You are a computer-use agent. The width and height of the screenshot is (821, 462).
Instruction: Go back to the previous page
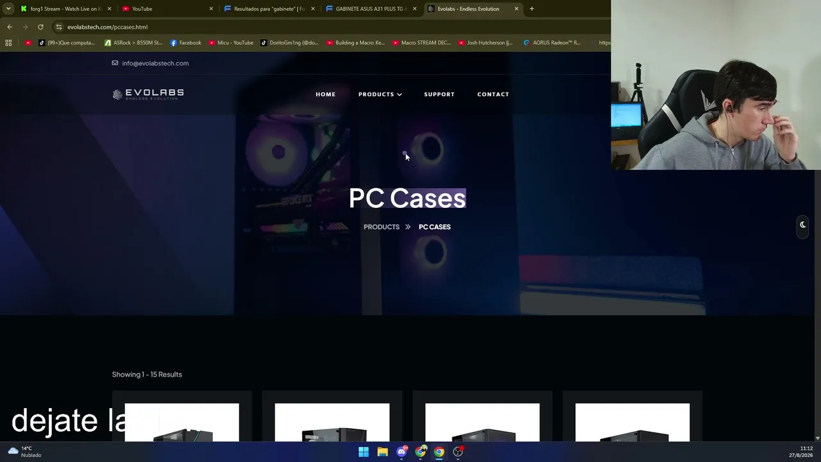(x=10, y=27)
